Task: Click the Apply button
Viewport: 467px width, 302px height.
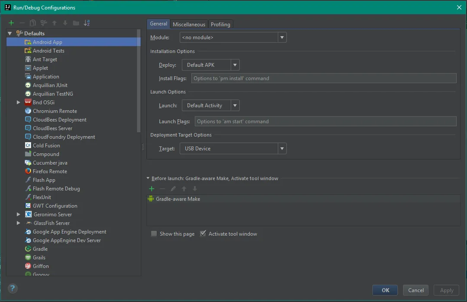Action: pos(446,290)
